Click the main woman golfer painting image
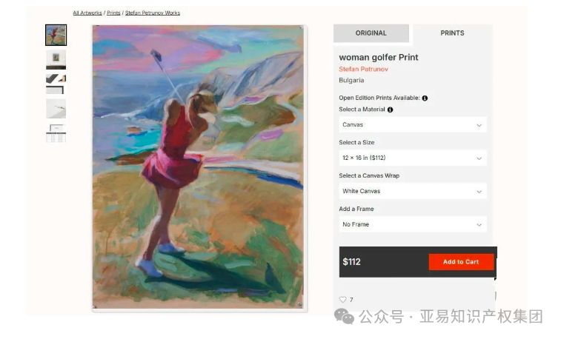561x339 pixels. pyautogui.click(x=198, y=167)
